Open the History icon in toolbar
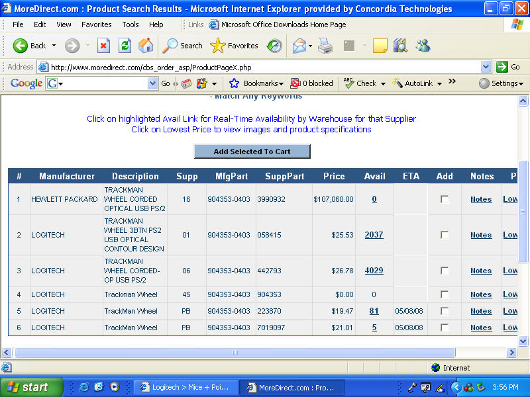530x397 pixels. click(274, 46)
